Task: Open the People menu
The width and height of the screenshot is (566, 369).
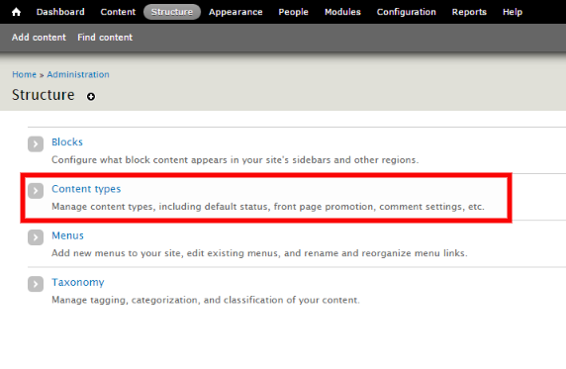Action: click(294, 12)
